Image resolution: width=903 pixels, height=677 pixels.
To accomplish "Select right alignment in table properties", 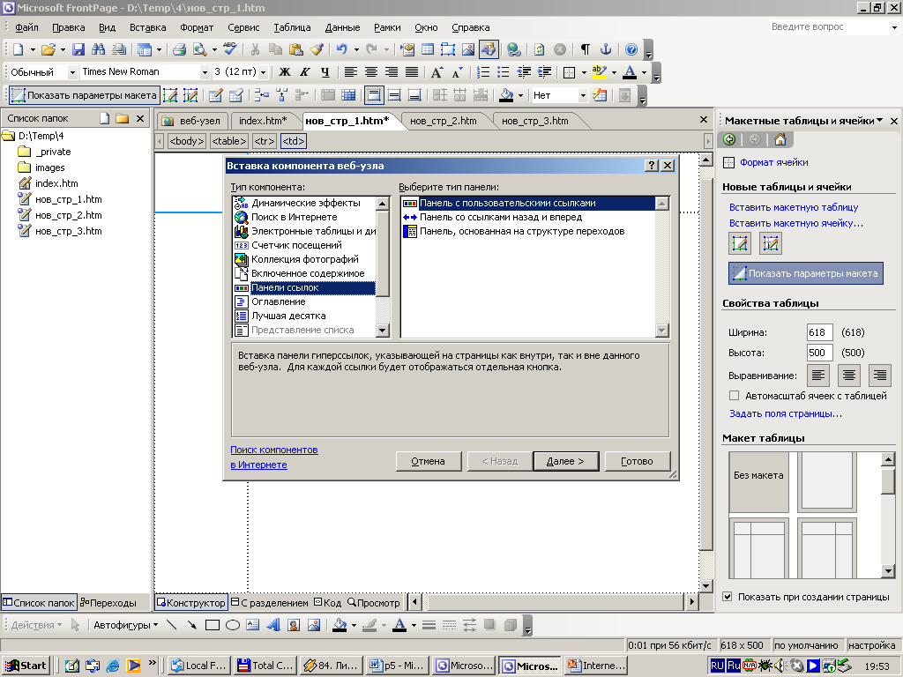I will pyautogui.click(x=879, y=376).
